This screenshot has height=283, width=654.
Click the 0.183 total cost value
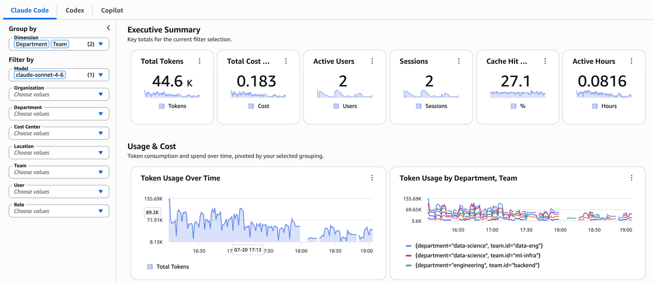[x=256, y=81]
